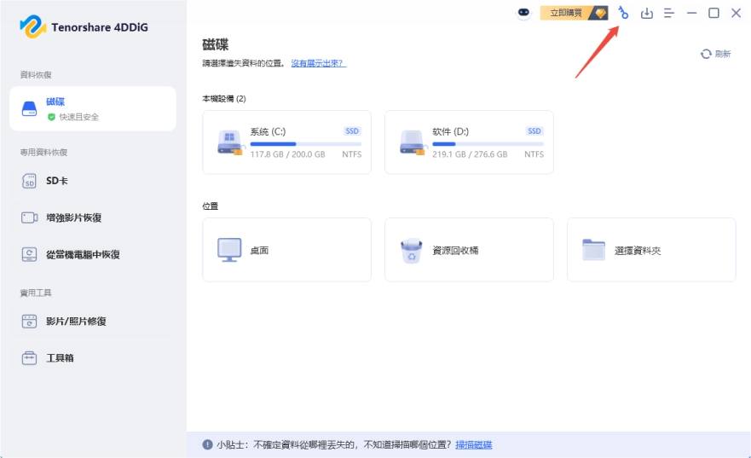Screen dimensions: 751x458
Task: Click 117.8 GB / 200.0 GB text
Action: (x=288, y=154)
